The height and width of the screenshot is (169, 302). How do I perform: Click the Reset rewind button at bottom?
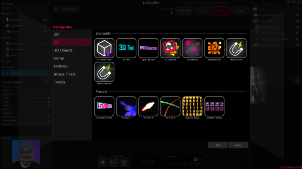pos(103,162)
